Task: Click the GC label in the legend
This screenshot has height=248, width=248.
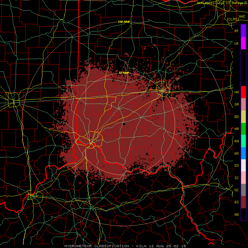Action: pyautogui.click(x=236, y=190)
